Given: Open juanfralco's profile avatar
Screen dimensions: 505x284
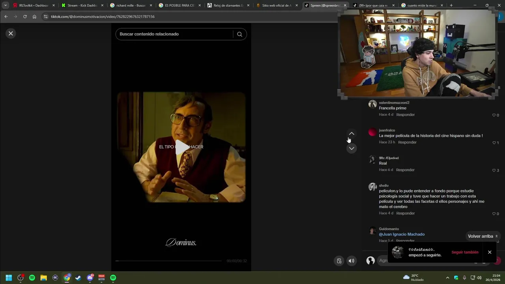Looking at the screenshot, I should (372, 132).
